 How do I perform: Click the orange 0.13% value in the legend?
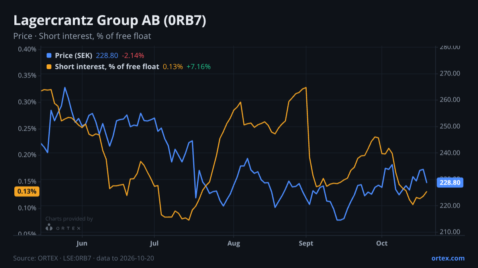coord(173,67)
